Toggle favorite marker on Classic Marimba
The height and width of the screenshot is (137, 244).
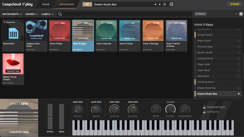[195, 88]
